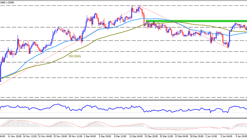Select the 28 Dec 20:00 date marker
247x139 pixels.
click(197, 136)
